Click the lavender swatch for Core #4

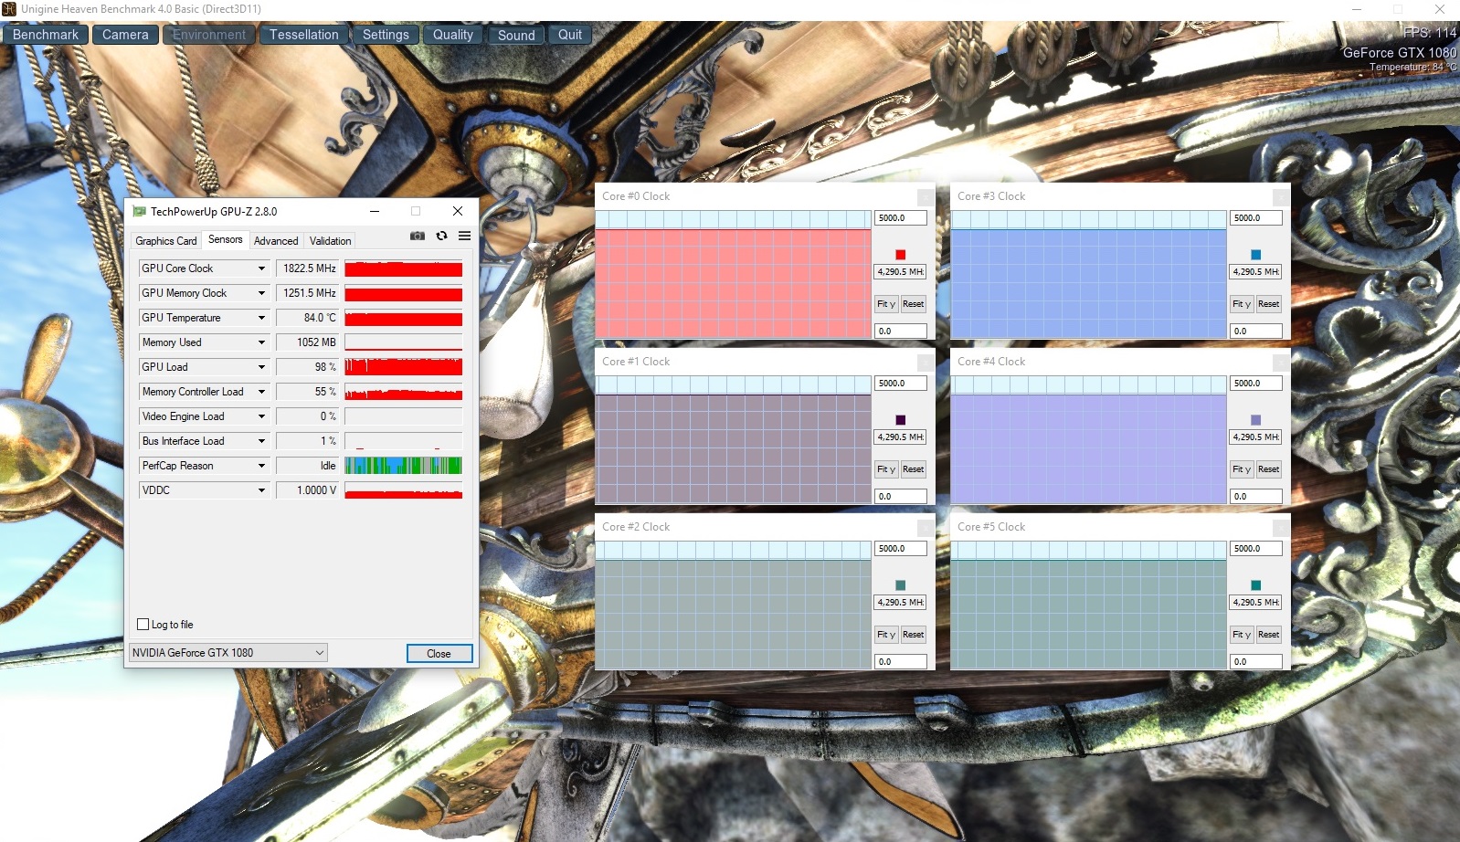pyautogui.click(x=1256, y=420)
